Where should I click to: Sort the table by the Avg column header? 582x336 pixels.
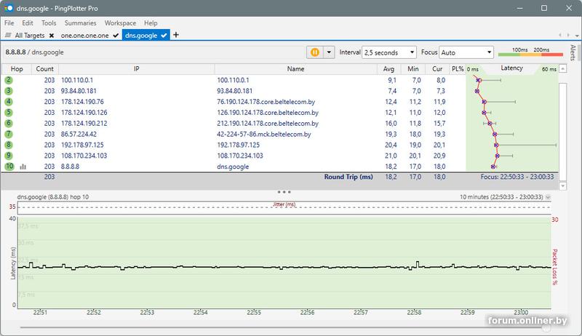tap(389, 68)
